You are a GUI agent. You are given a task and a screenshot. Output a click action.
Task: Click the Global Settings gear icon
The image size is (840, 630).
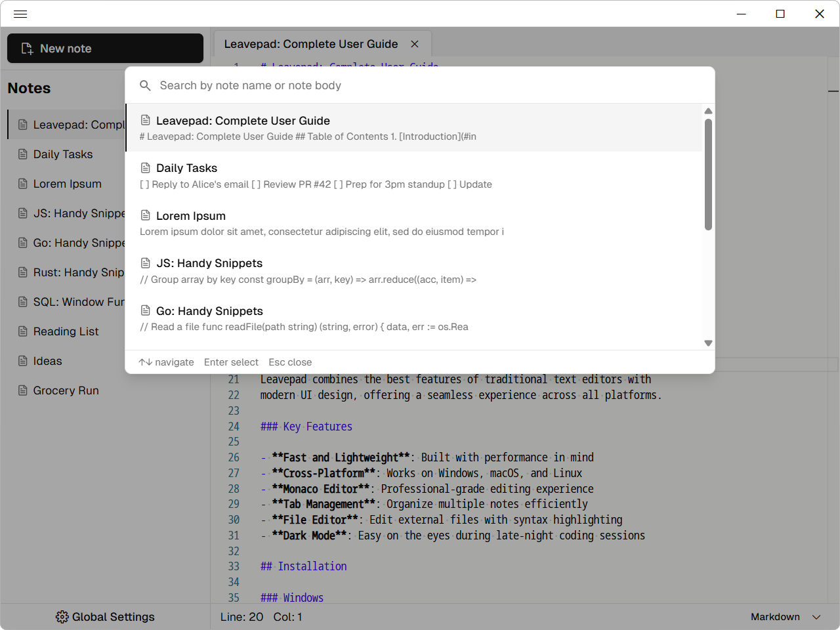point(62,617)
